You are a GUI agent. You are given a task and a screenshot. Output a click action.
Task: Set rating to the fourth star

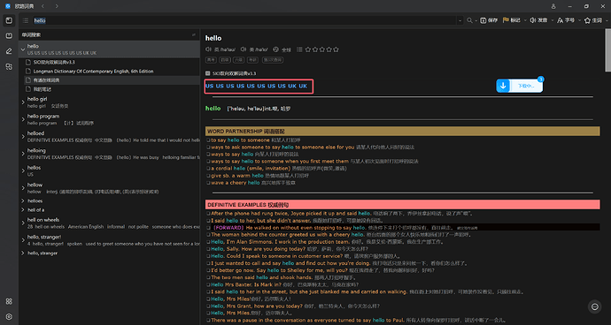329,49
